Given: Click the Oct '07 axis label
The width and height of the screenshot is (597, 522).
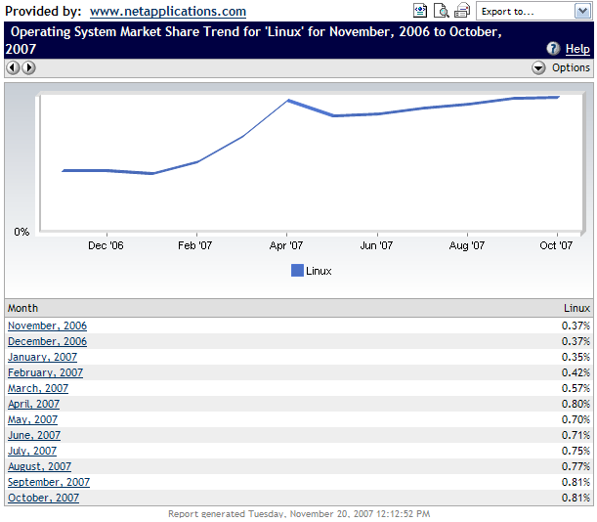Looking at the screenshot, I should point(556,245).
